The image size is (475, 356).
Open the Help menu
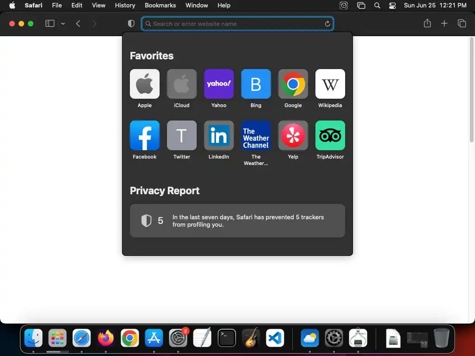click(x=224, y=6)
